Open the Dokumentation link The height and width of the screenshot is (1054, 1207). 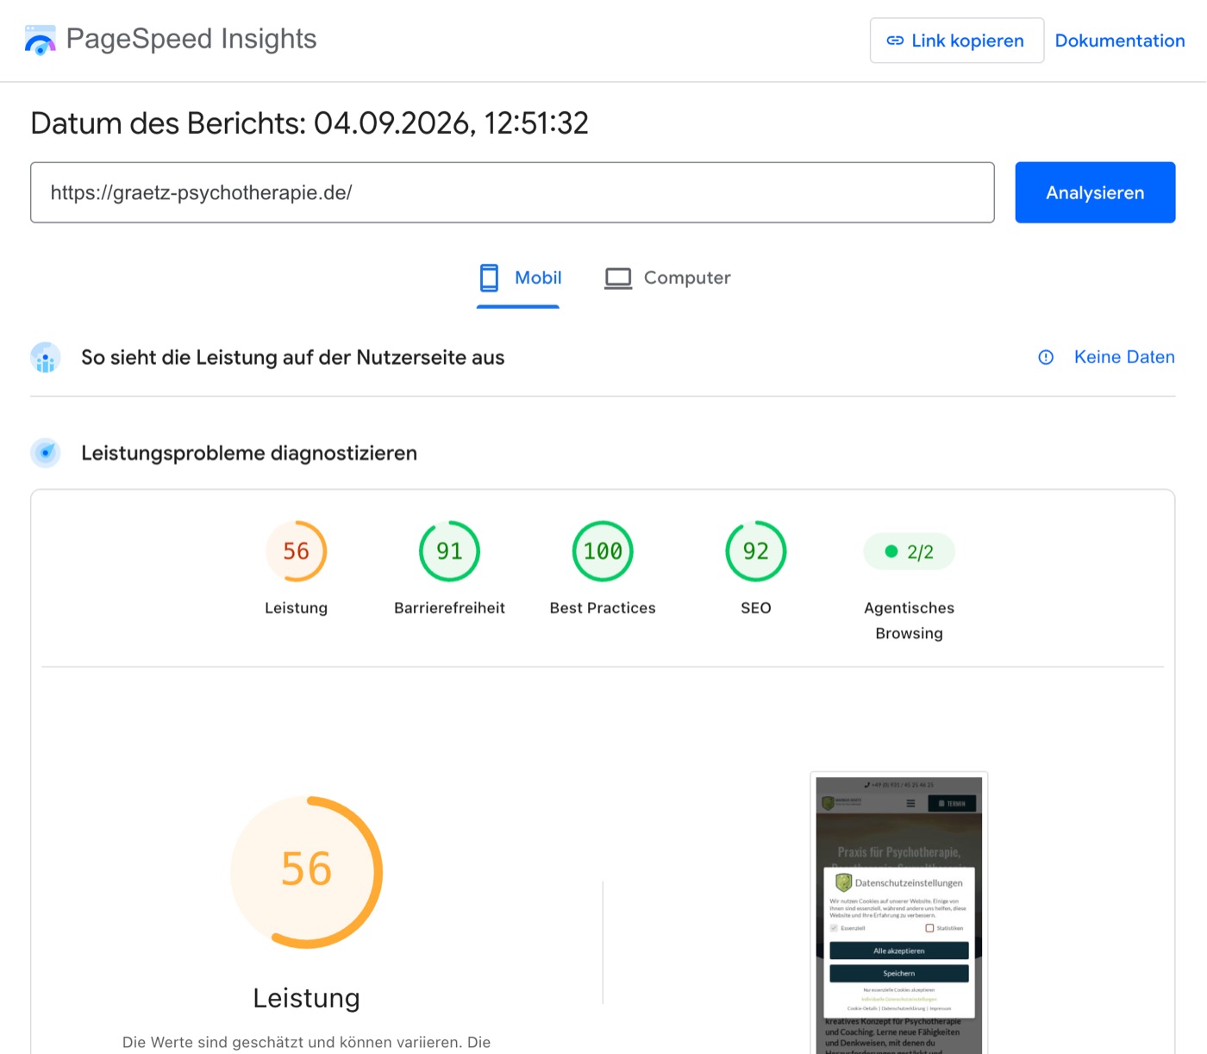(1120, 41)
